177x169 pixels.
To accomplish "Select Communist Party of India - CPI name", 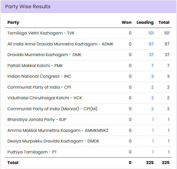I will coord(39,87).
